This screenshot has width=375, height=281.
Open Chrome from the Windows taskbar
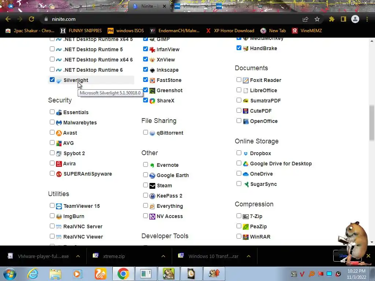point(123,274)
